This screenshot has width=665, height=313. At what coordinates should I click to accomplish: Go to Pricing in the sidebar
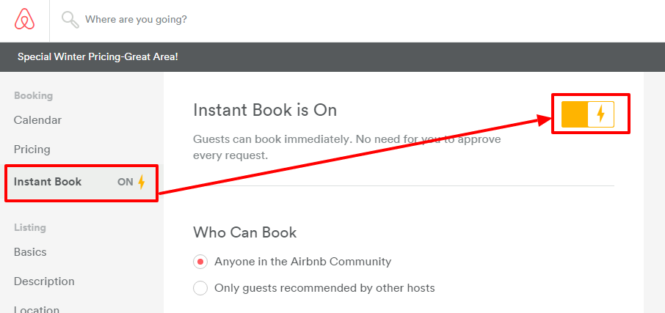click(32, 150)
